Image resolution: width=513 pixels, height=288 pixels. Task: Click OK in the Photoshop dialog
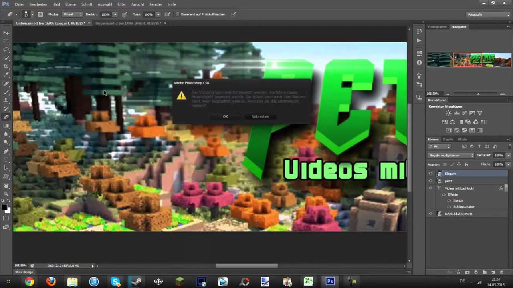[x=225, y=116]
